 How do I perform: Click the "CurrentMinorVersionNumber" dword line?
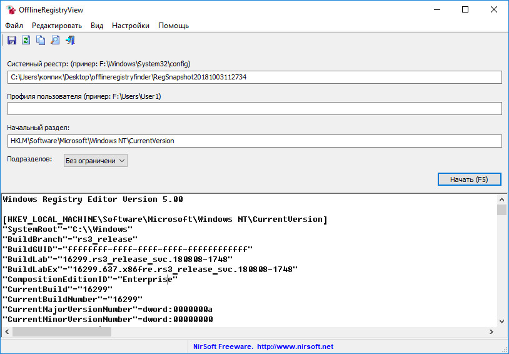pyautogui.click(x=108, y=319)
